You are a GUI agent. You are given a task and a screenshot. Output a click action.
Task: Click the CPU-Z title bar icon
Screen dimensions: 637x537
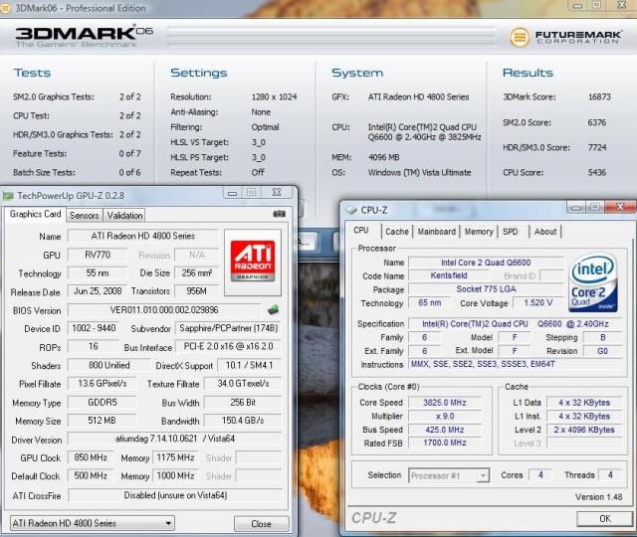pyautogui.click(x=351, y=210)
